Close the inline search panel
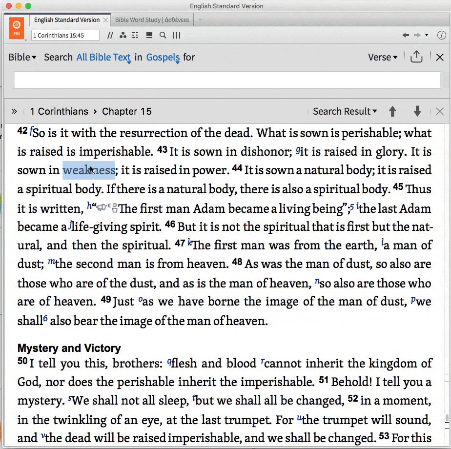This screenshot has width=451, height=449. [x=440, y=57]
